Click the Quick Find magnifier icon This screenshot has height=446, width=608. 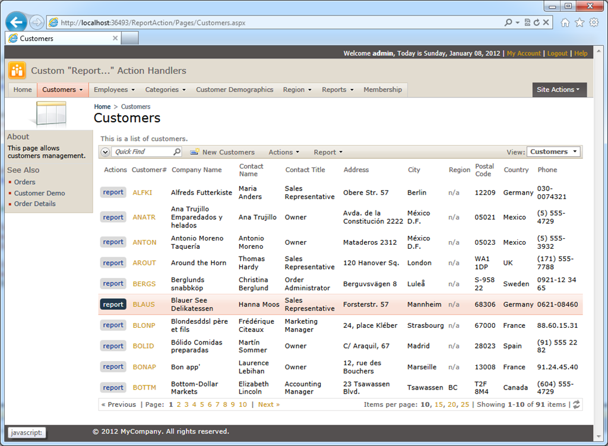pyautogui.click(x=177, y=151)
